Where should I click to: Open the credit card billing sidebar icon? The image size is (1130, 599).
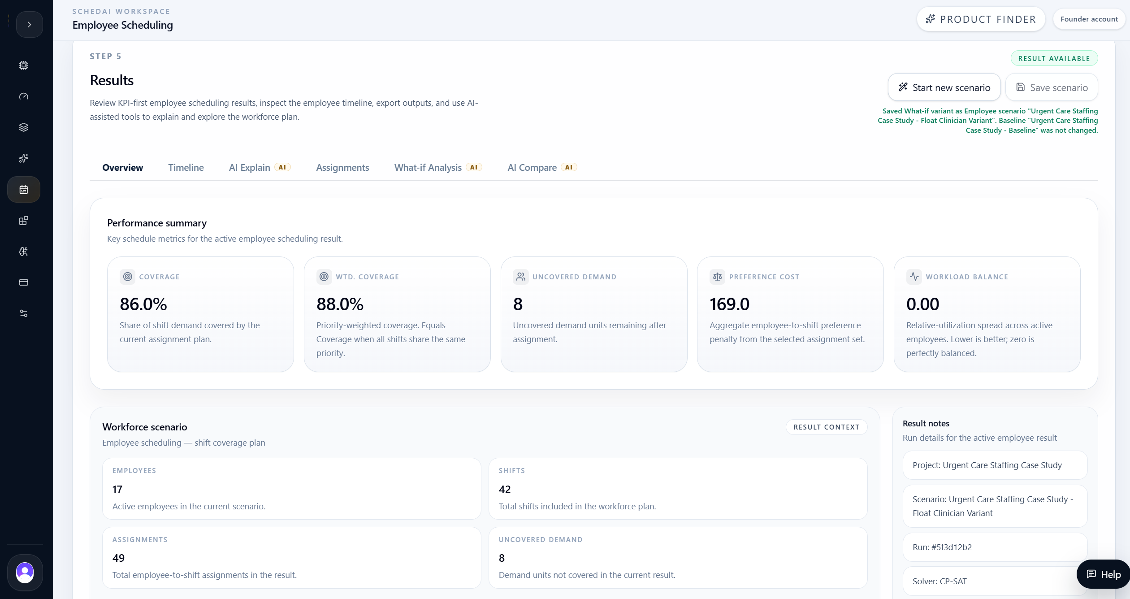pyautogui.click(x=24, y=282)
